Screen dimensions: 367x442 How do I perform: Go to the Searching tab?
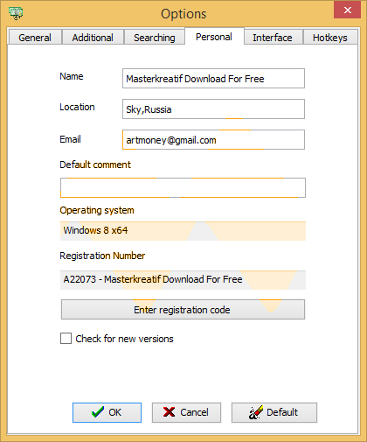(155, 38)
